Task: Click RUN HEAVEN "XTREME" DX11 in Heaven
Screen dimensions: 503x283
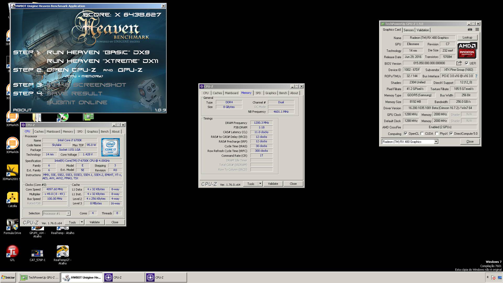Action: tap(102, 61)
